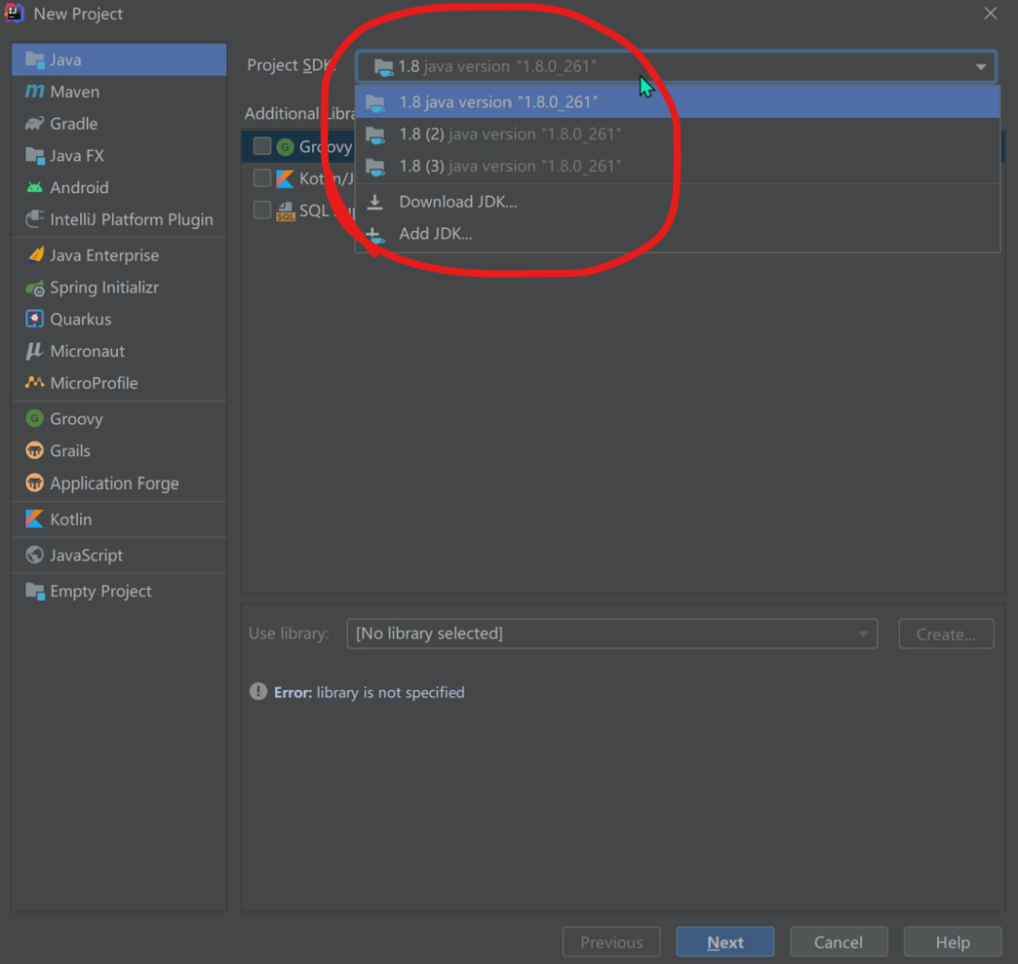1018x964 pixels.
Task: Select the 1.8 (3) java version entry
Action: click(x=677, y=166)
